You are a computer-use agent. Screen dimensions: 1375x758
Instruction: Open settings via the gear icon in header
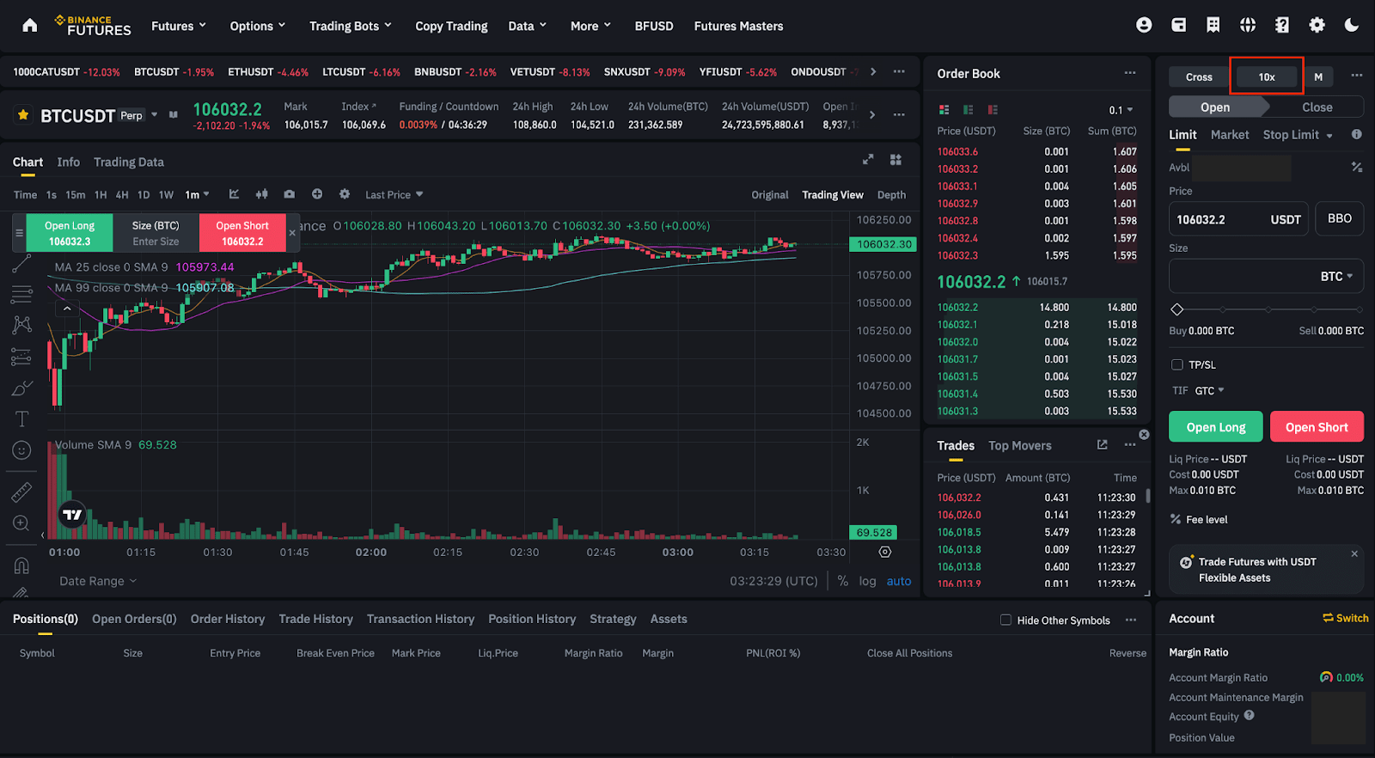1317,25
